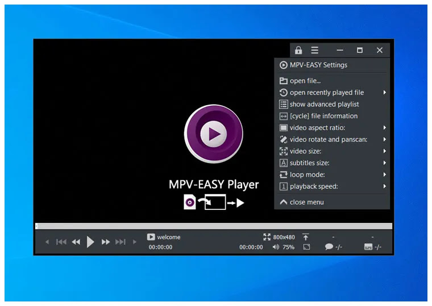Mute audio via the speaker icon
The width and height of the screenshot is (432, 306).
click(x=276, y=247)
